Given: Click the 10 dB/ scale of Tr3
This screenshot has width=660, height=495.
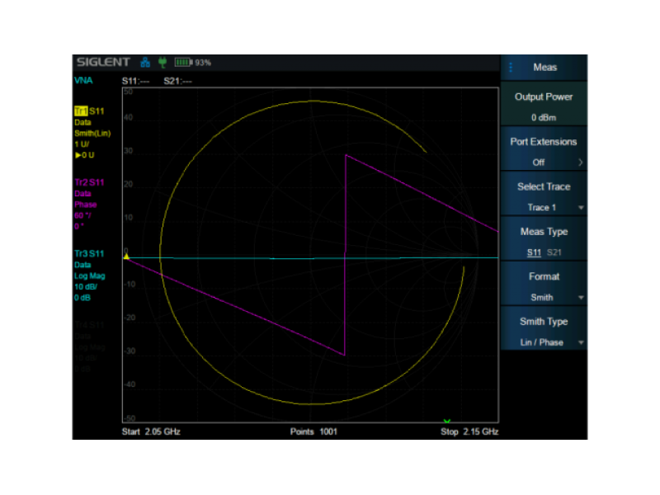Looking at the screenshot, I should click(x=86, y=286).
